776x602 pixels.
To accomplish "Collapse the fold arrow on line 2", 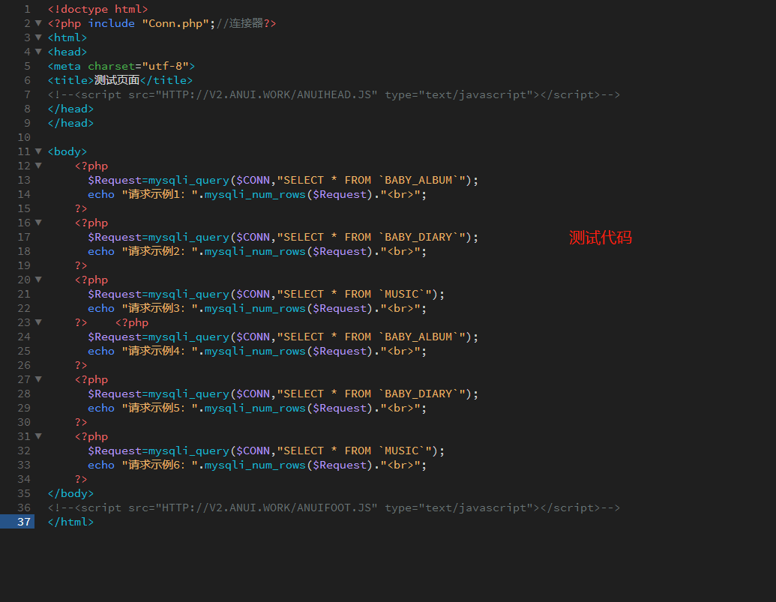I will 38,23.
